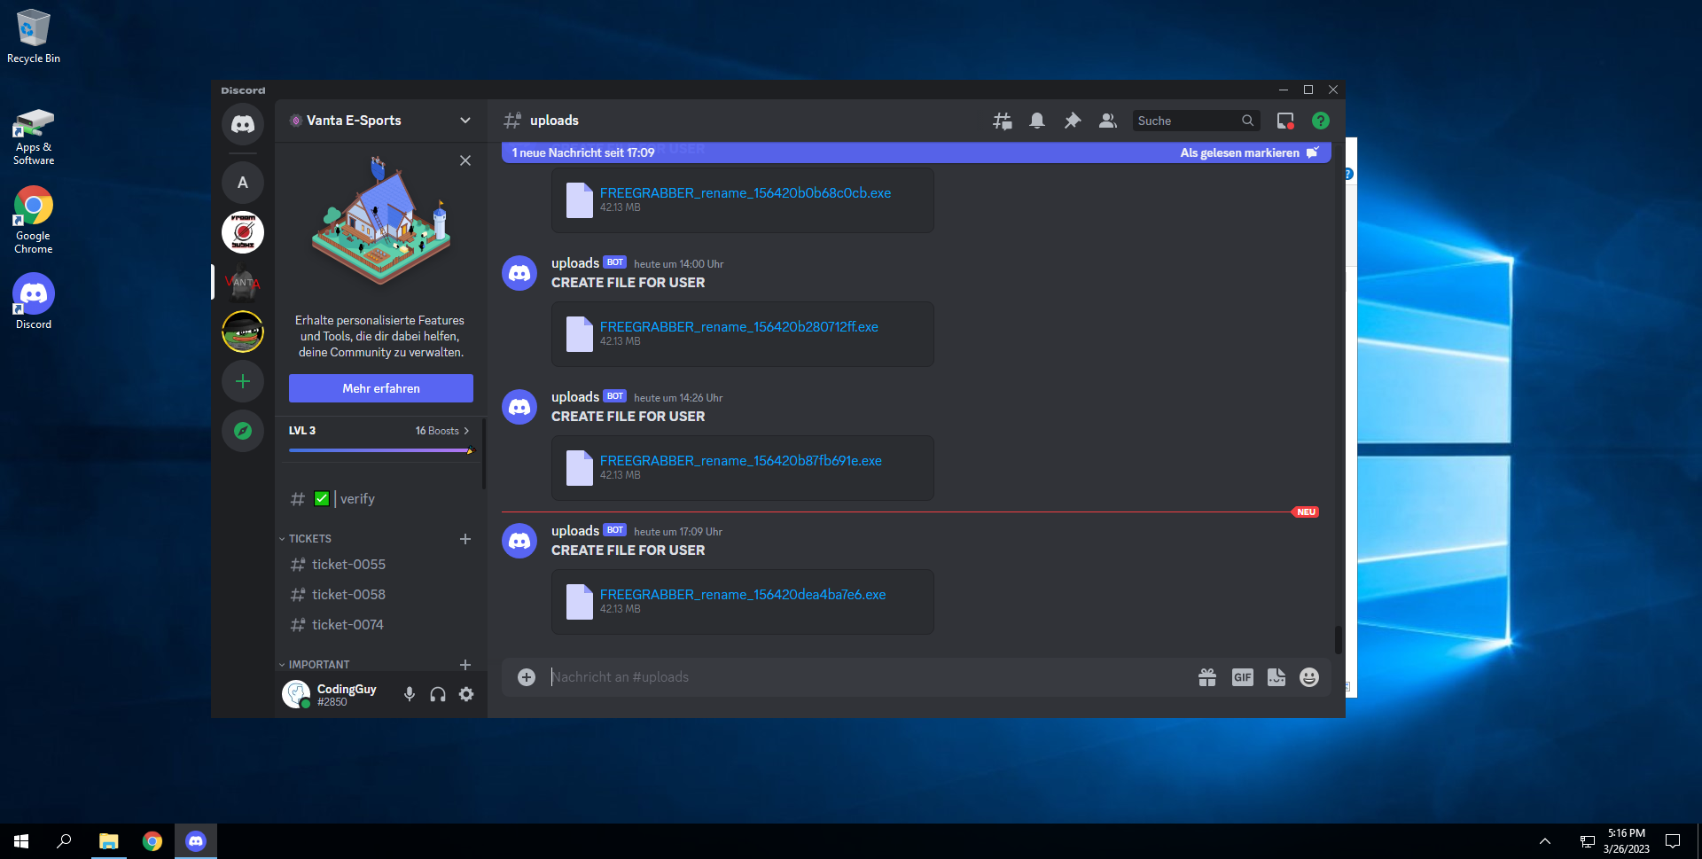The width and height of the screenshot is (1702, 859).
Task: Open the gift Nitro icon
Action: coord(1206,677)
